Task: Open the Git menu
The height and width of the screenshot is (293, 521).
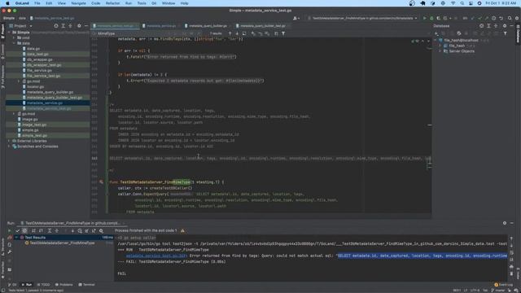Action: pyautogui.click(x=154, y=3)
